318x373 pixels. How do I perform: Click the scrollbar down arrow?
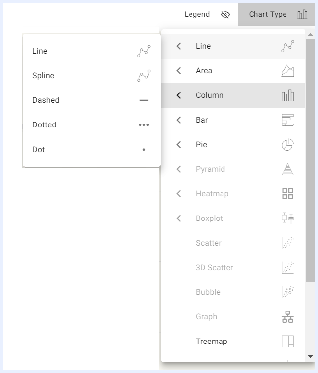click(310, 356)
